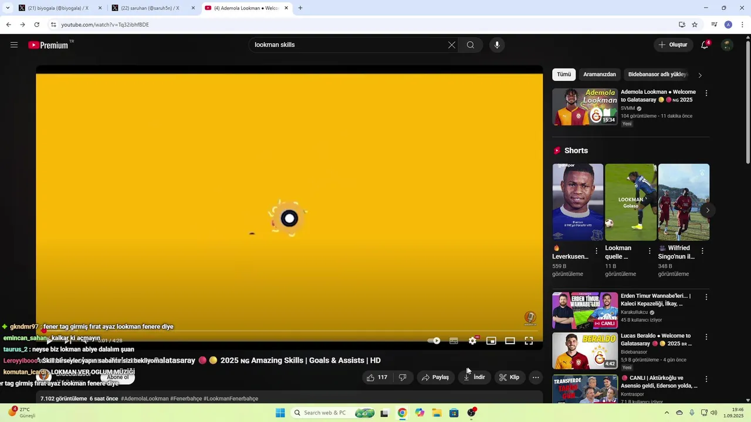Switch to the biyogala X tab
Viewport: 751px width, 422px height.
click(58, 8)
